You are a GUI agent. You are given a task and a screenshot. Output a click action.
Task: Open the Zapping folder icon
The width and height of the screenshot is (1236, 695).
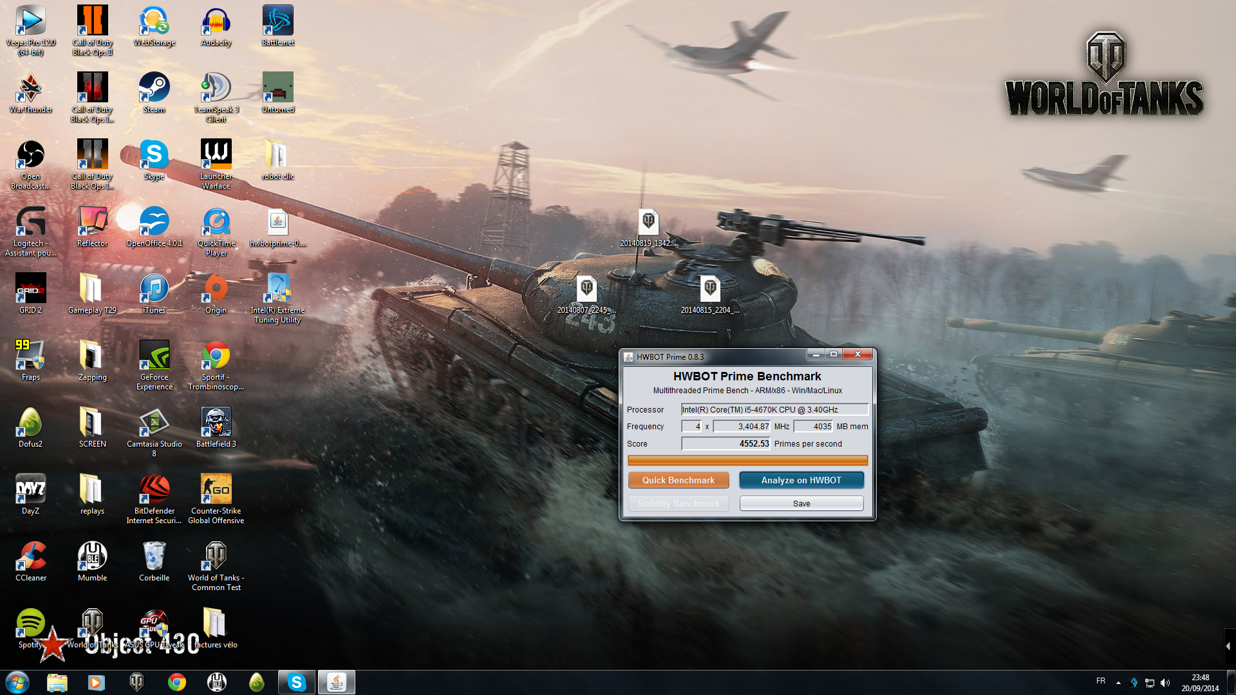click(x=93, y=360)
